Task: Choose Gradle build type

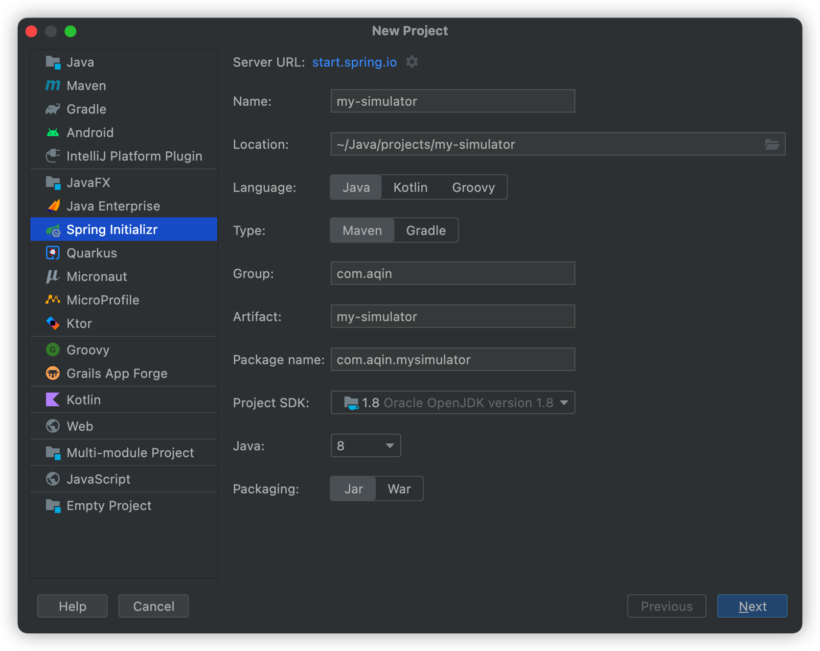Action: pyautogui.click(x=426, y=231)
